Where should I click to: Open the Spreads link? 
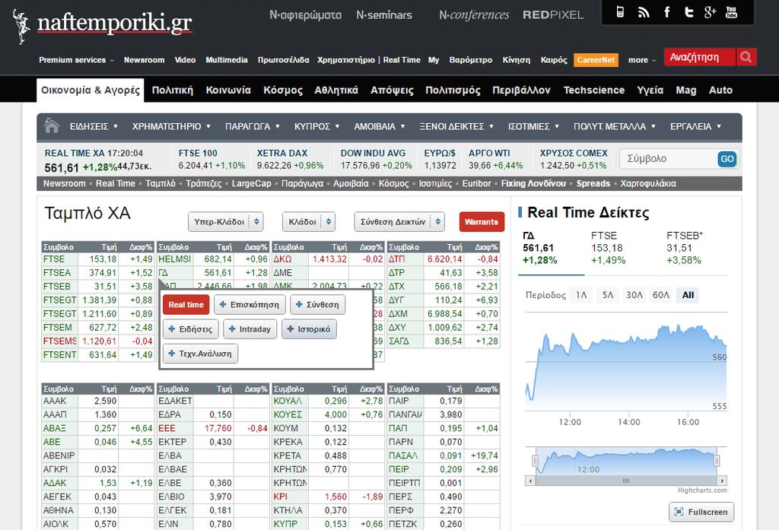593,183
